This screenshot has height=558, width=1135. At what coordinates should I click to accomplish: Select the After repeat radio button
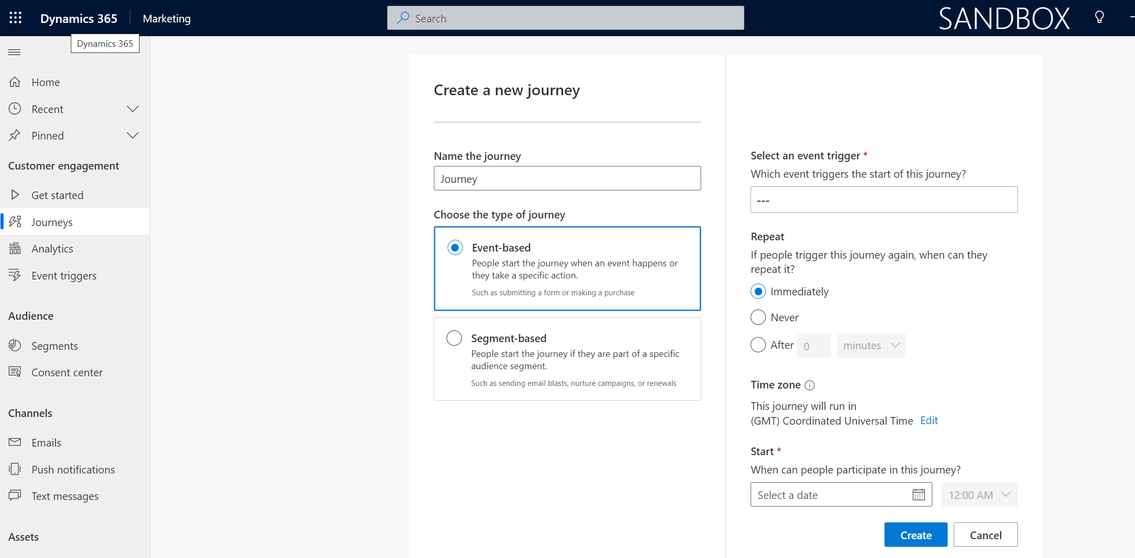pyautogui.click(x=758, y=345)
